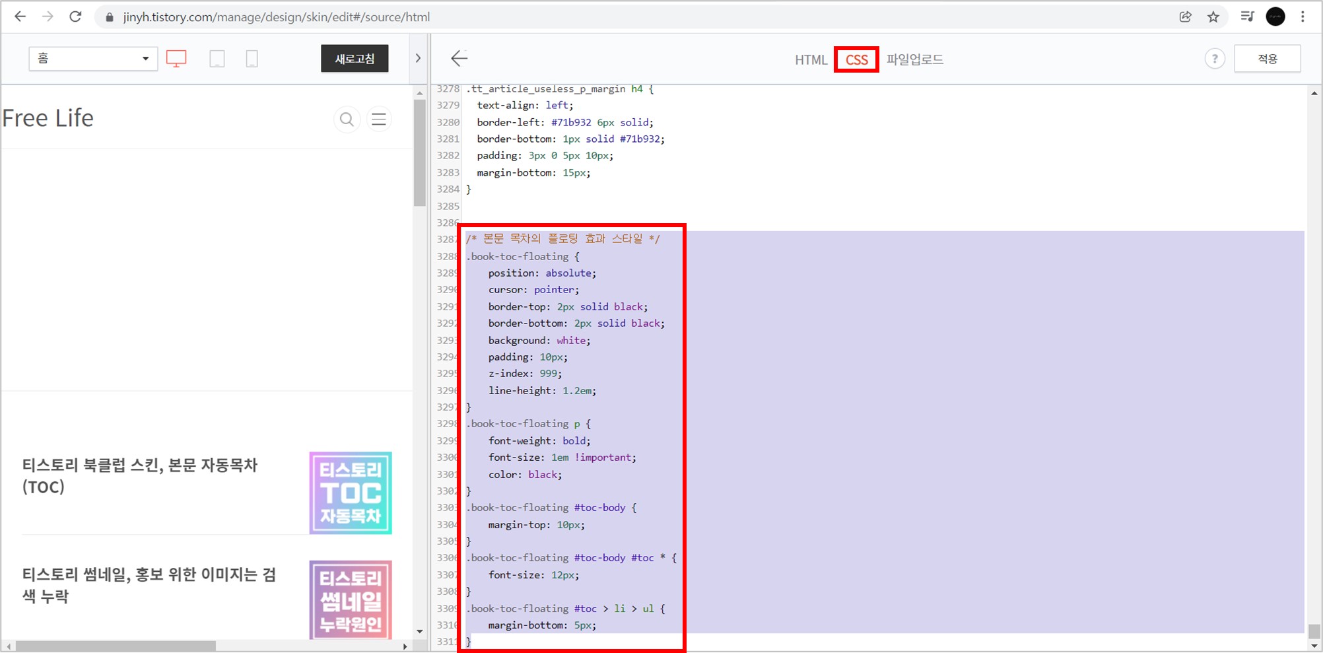Select the mobile preview icon
Screen dimensions: 1323x653
point(251,58)
